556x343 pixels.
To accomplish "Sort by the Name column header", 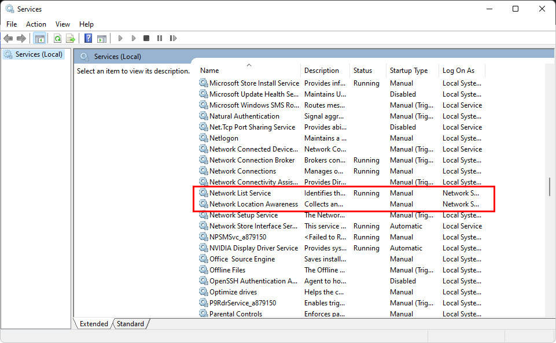I will point(249,71).
